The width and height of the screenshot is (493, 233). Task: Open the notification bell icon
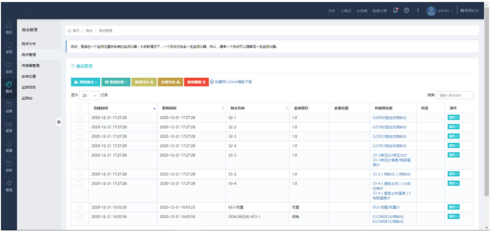(395, 10)
